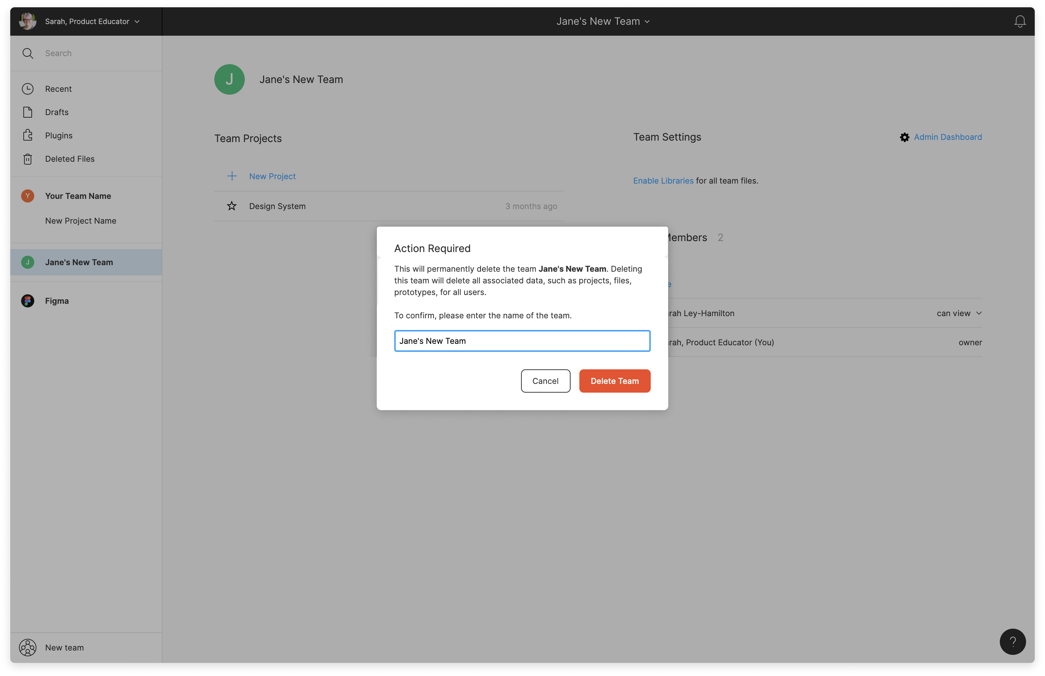Click the New Project link

[272, 176]
